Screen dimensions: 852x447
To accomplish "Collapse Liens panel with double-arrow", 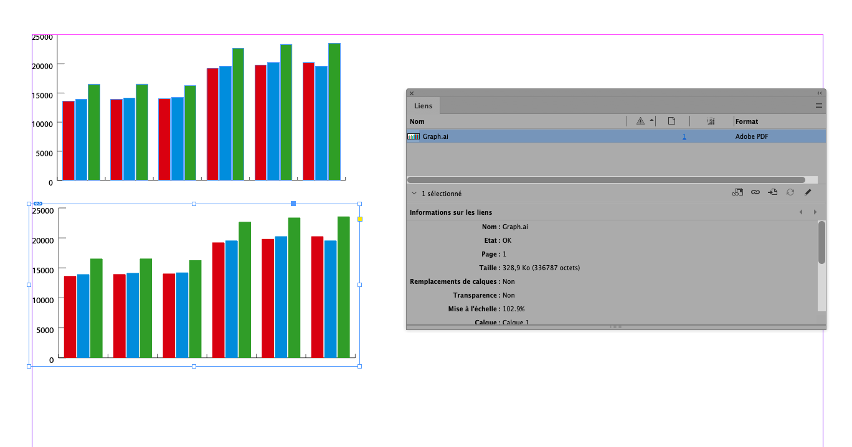I will pyautogui.click(x=820, y=93).
